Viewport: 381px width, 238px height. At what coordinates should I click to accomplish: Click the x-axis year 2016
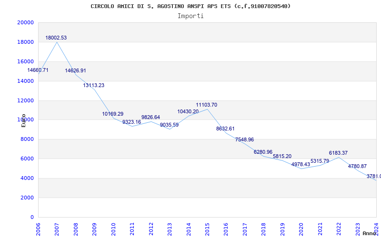[226, 229]
